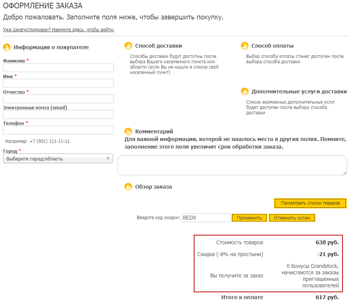Viewport: 349px width, 306px height.
Task: Click the step 6 order review icon
Action: click(x=128, y=187)
